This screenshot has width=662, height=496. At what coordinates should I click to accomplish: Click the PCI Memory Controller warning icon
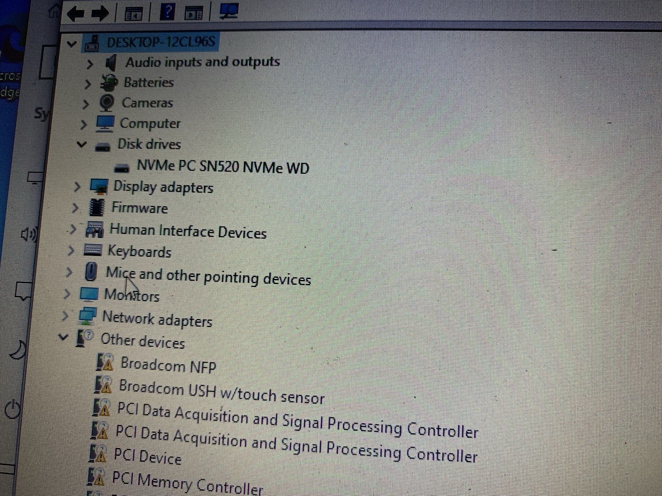click(x=96, y=477)
